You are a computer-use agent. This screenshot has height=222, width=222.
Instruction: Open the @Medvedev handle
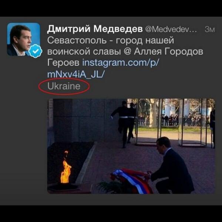pos(171,29)
